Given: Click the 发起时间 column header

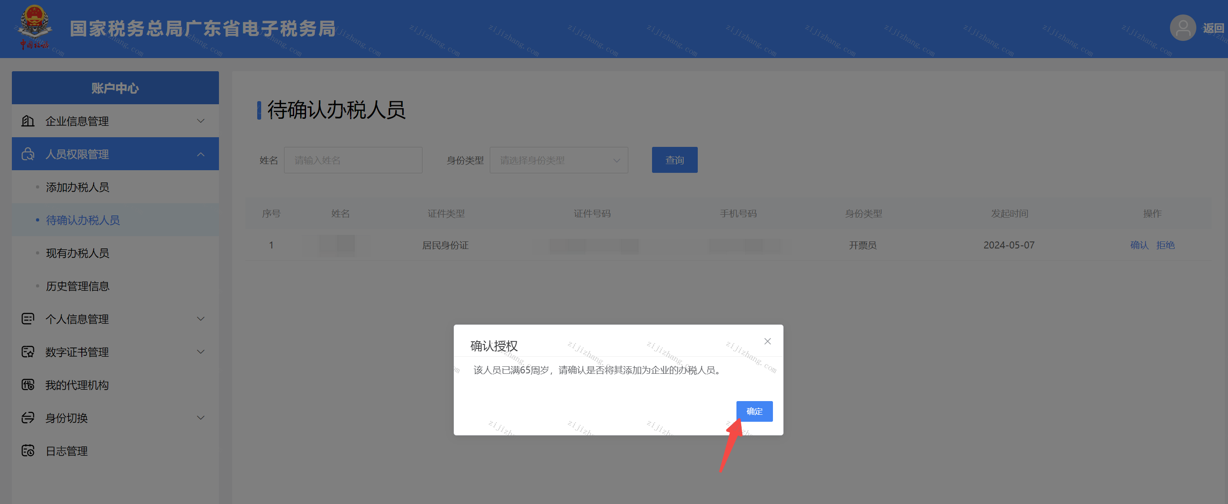Looking at the screenshot, I should click(1009, 214).
